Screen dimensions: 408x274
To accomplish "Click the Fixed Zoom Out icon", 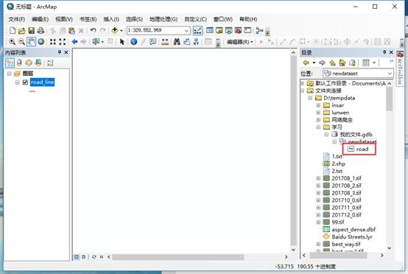I will coord(62,42).
